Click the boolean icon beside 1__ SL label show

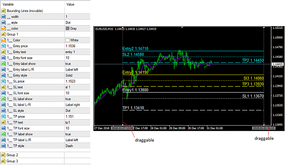(4, 99)
